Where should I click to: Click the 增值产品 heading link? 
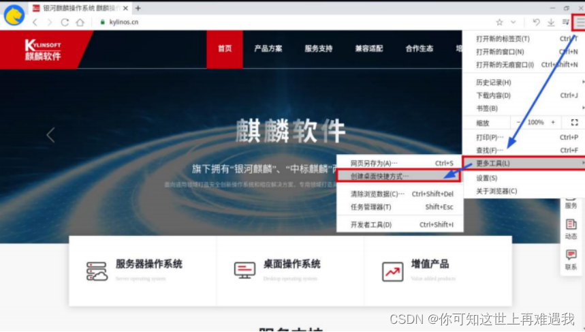(430, 264)
